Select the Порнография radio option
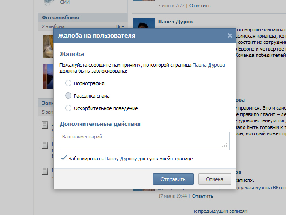Viewport: 286px width, 215px height. coord(68,83)
